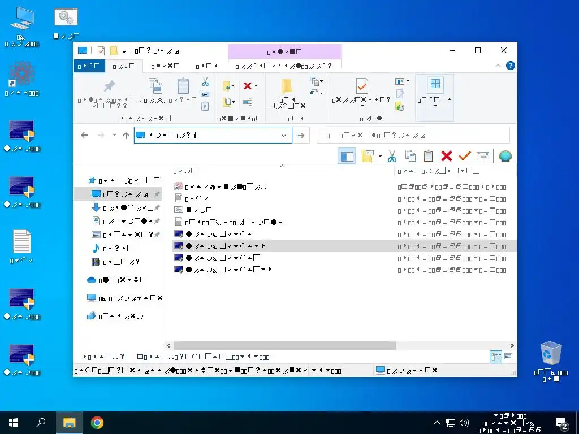The width and height of the screenshot is (579, 434).
Task: Click the Open icon in ribbon's Open group
Action: tap(400, 81)
